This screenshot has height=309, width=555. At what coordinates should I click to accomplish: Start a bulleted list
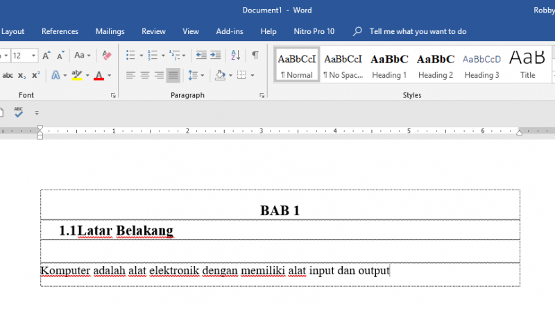tap(130, 56)
